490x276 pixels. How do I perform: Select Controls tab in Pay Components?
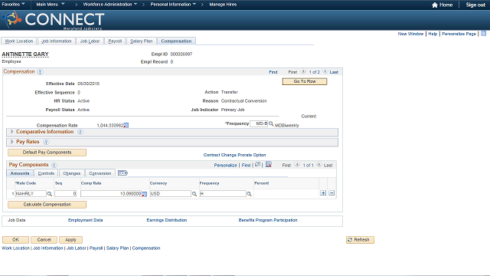coord(46,173)
